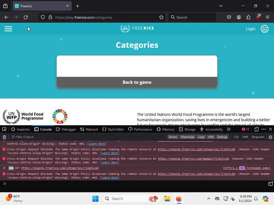Image resolution: width=274 pixels, height=205 pixels.
Task: Open the uBlock extension icon
Action: click(x=258, y=17)
